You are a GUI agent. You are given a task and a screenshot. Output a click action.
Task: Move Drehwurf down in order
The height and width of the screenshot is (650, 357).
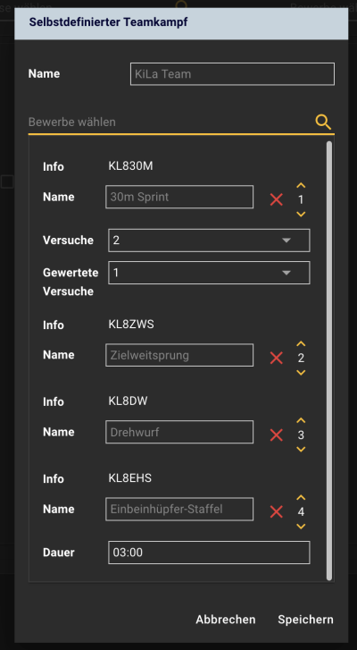(x=301, y=450)
